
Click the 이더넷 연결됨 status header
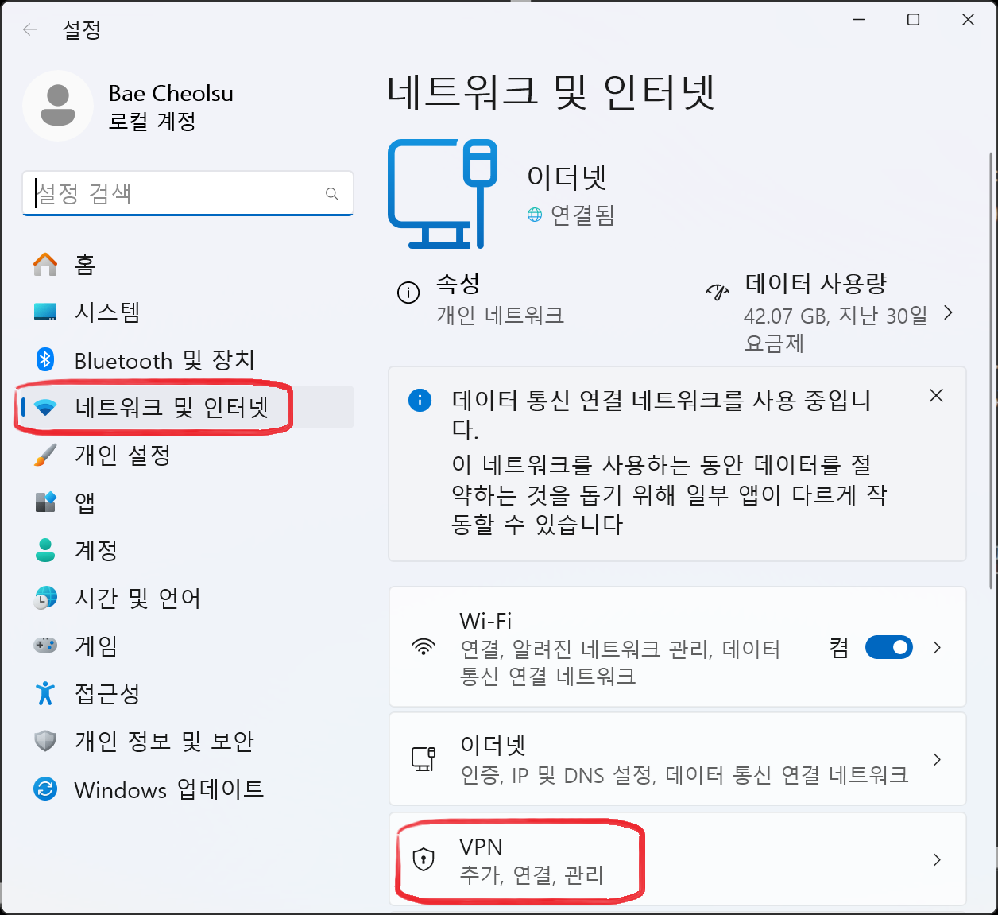tap(571, 195)
